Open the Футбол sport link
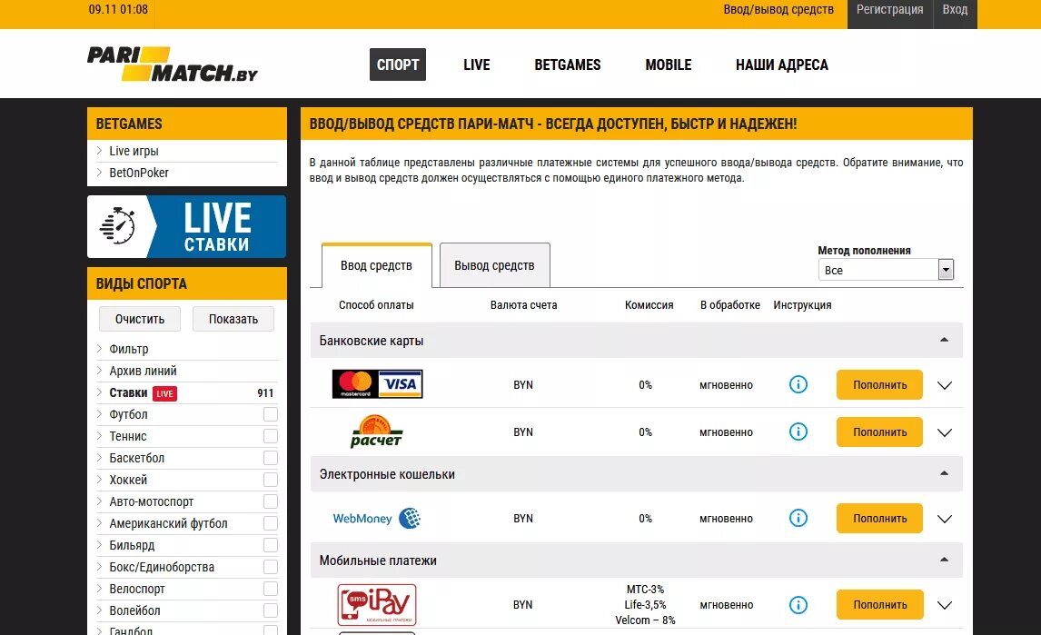The image size is (1041, 635). point(128,414)
